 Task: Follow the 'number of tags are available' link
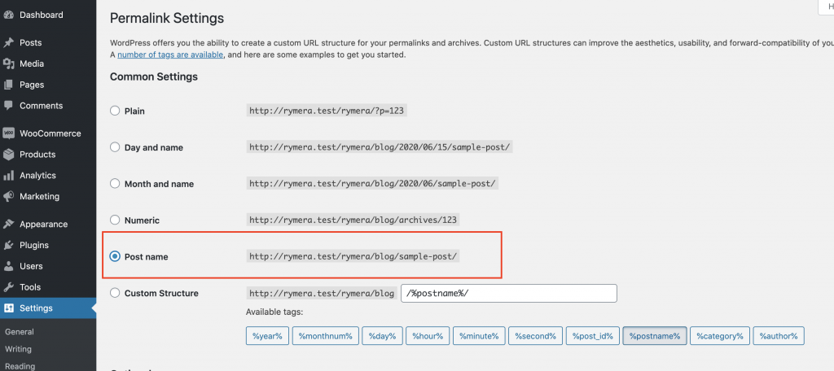coord(170,55)
